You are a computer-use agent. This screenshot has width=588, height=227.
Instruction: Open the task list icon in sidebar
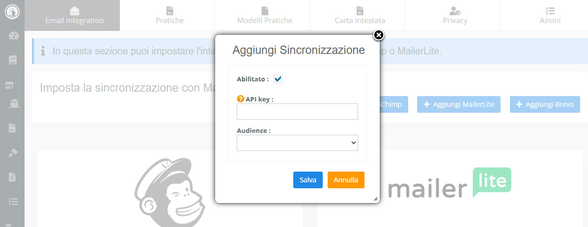pos(13,202)
